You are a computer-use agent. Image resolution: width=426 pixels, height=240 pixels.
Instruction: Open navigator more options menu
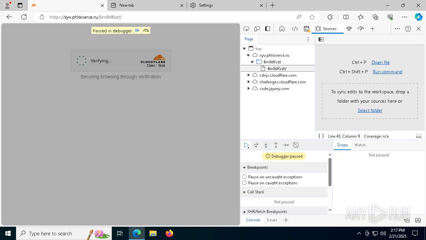click(x=308, y=39)
